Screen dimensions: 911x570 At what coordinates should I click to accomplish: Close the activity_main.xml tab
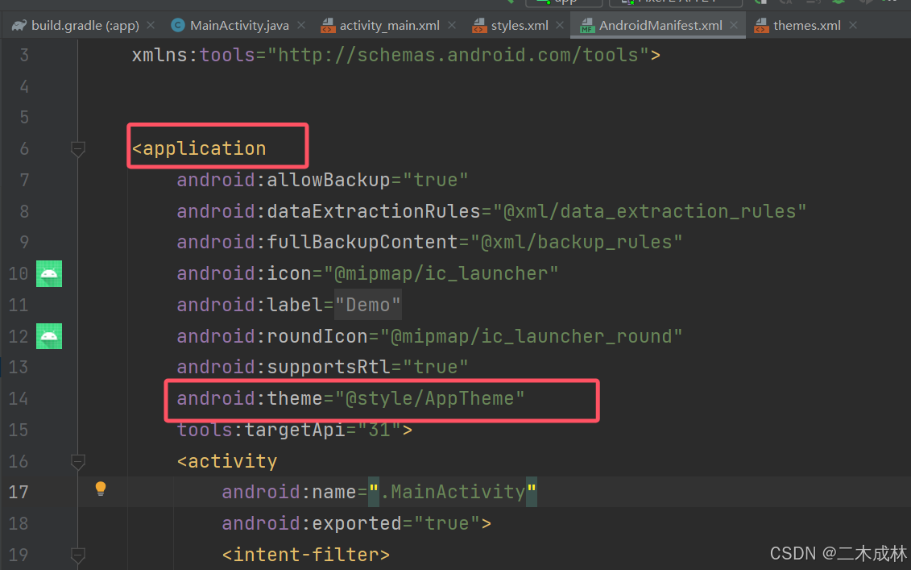(x=451, y=26)
